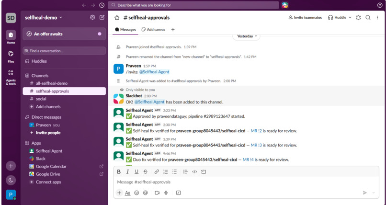Screen dimensions: 386x205
Task: Open the MR !2 link
Action: (256, 131)
